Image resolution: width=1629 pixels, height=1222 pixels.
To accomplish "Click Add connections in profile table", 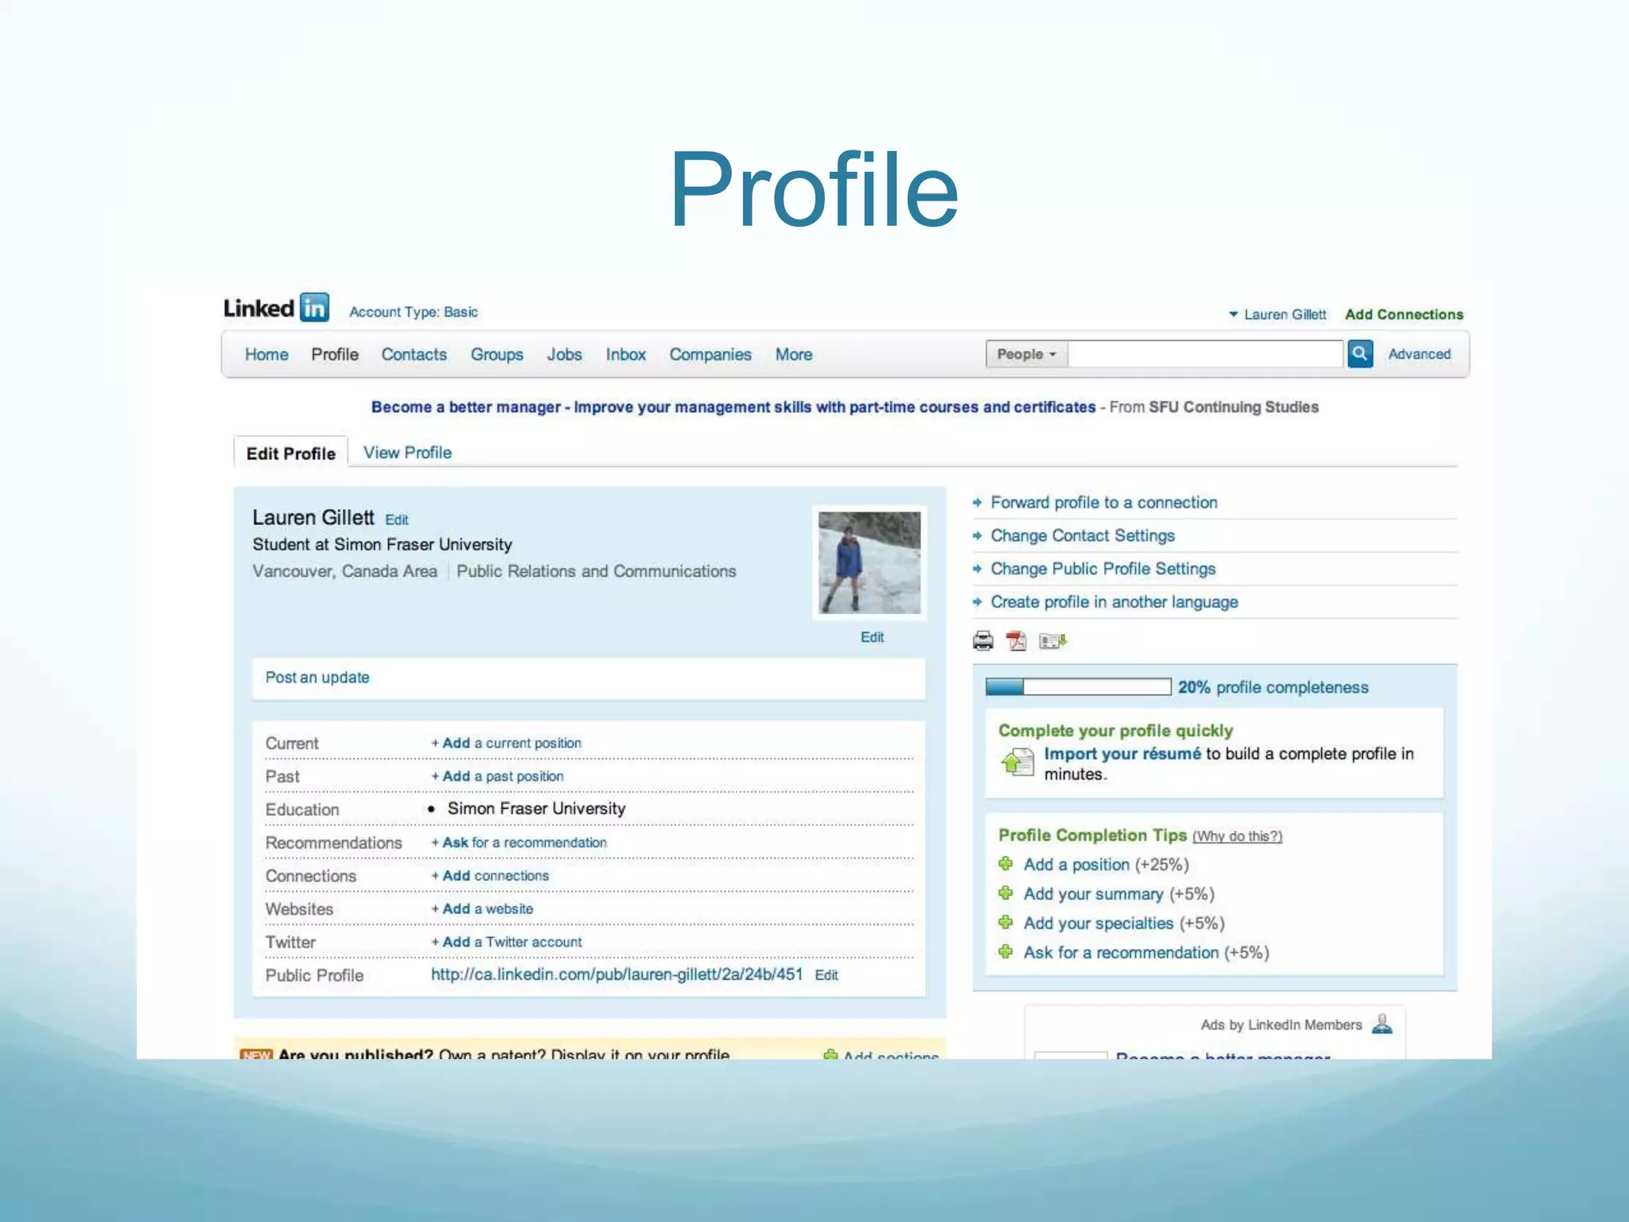I will (x=490, y=876).
